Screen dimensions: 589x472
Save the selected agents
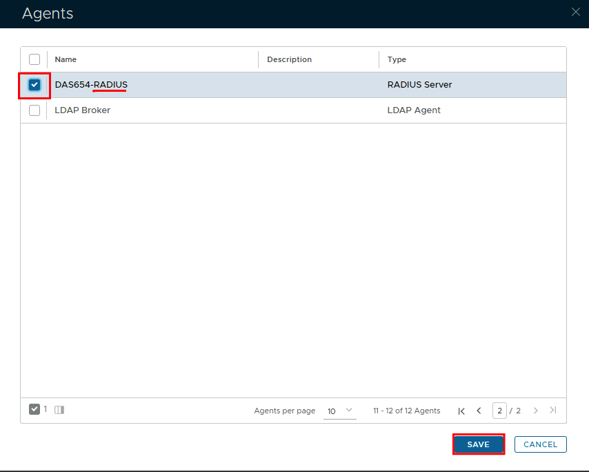(x=478, y=444)
